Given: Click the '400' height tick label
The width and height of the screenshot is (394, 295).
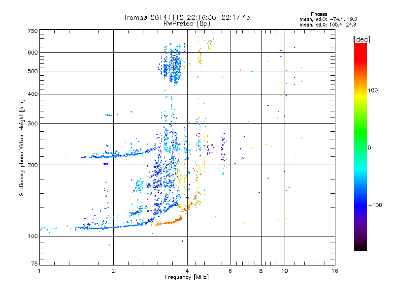Looking at the screenshot, I should [x=33, y=94].
